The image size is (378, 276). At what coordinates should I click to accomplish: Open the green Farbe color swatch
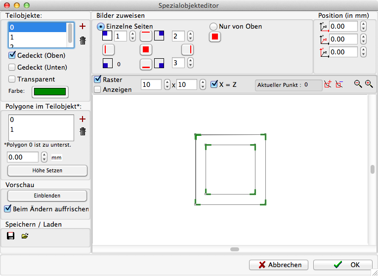(49, 91)
